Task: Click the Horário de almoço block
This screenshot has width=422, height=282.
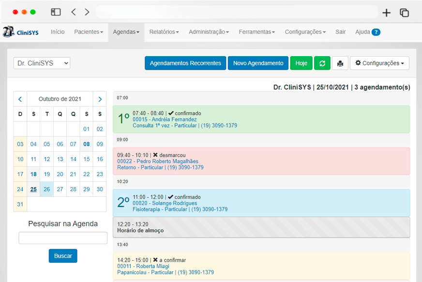Action: coord(261,227)
